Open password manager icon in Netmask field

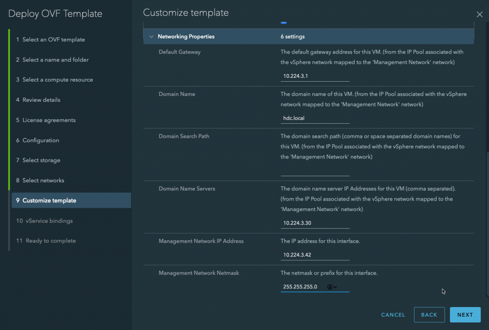click(332, 287)
